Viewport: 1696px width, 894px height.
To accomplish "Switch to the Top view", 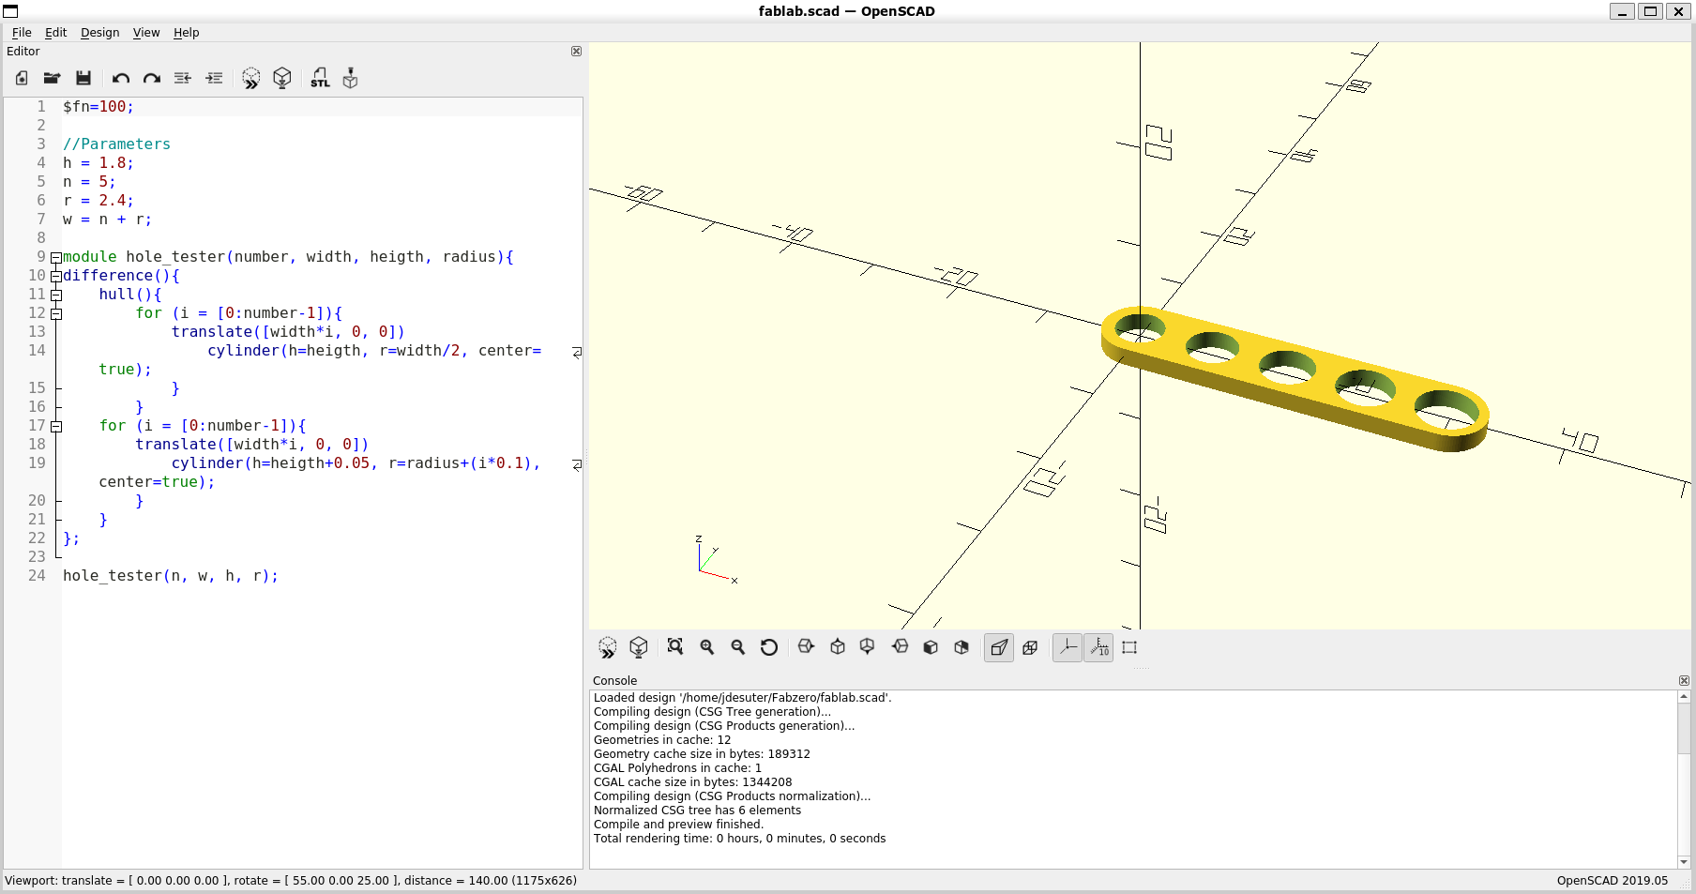I will [838, 647].
